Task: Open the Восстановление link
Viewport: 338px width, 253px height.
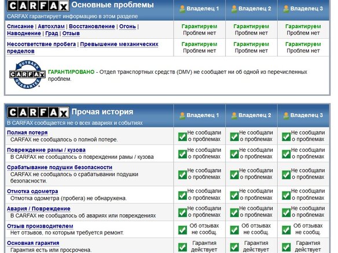Action: point(92,27)
